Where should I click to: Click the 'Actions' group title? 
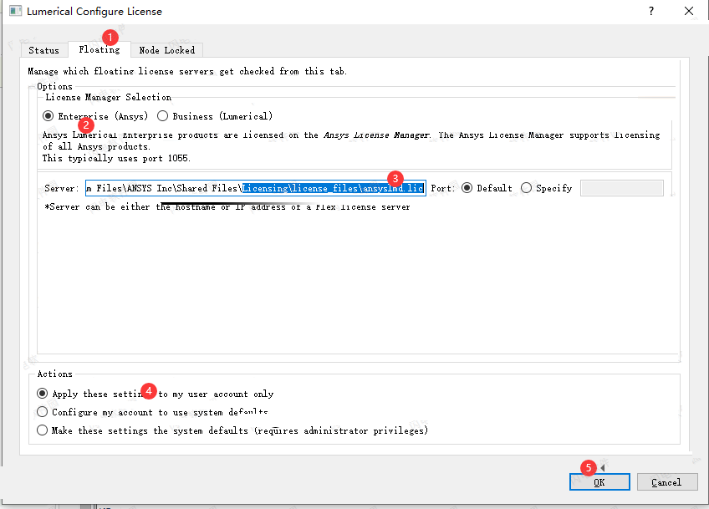(x=54, y=374)
